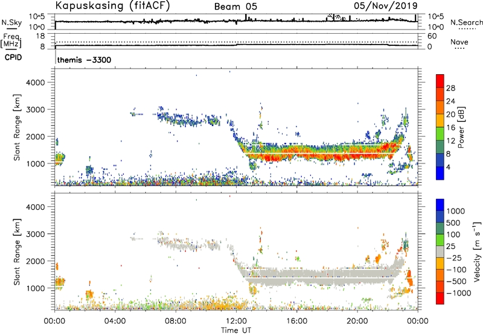Click the 'Slant Range [km]' label of velocity panel

click(17, 252)
